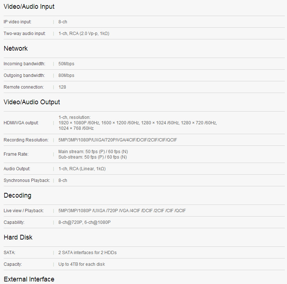287x284 pixels.
Task: Click the SATA interfaces value text
Action: (x=87, y=253)
